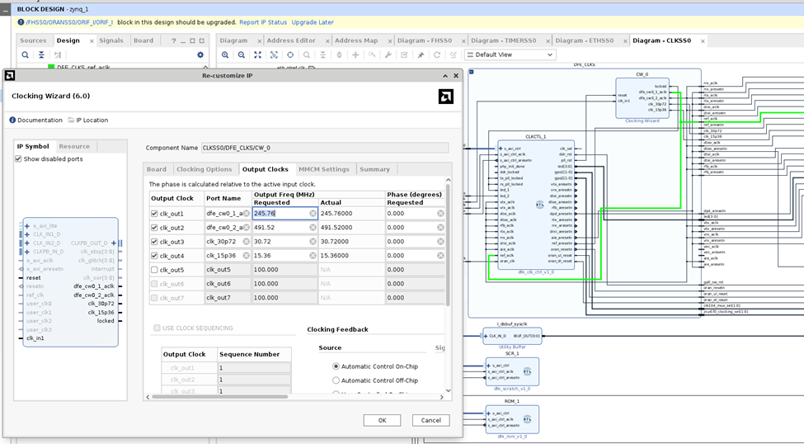The height and width of the screenshot is (444, 804).
Task: Open Design panel settings gear
Action: 200,55
